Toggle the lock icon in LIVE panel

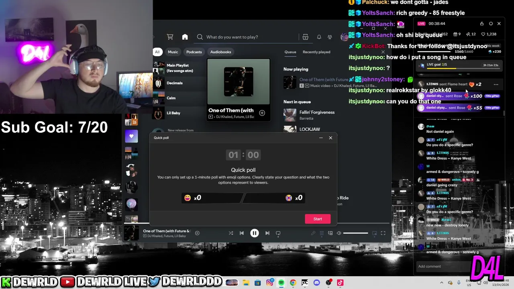point(481,24)
